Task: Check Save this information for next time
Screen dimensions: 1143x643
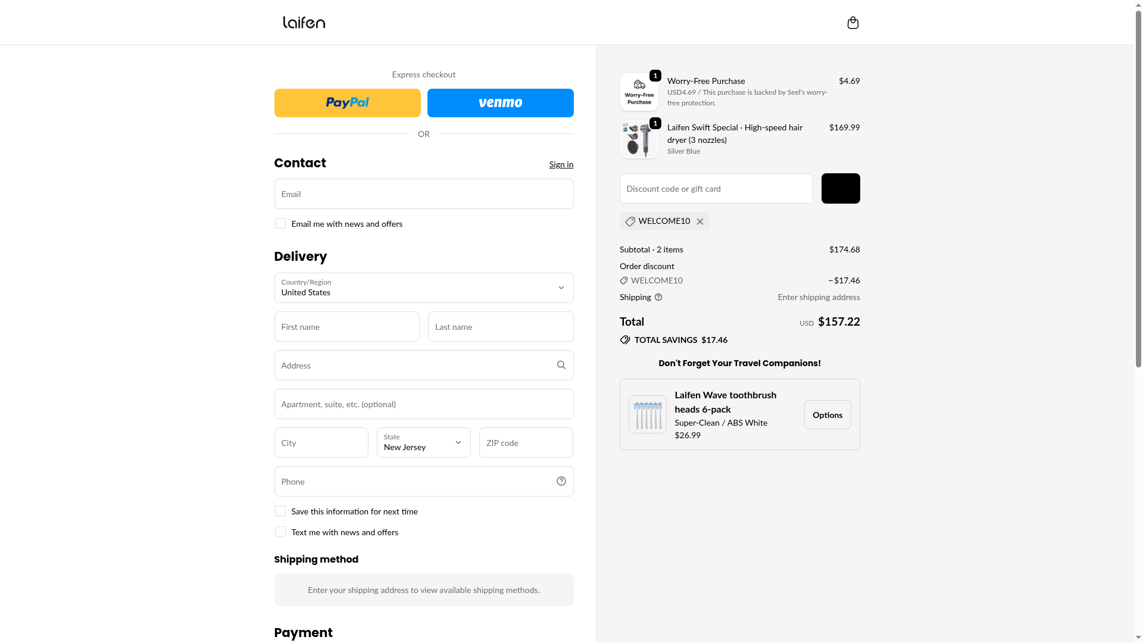Action: click(280, 511)
